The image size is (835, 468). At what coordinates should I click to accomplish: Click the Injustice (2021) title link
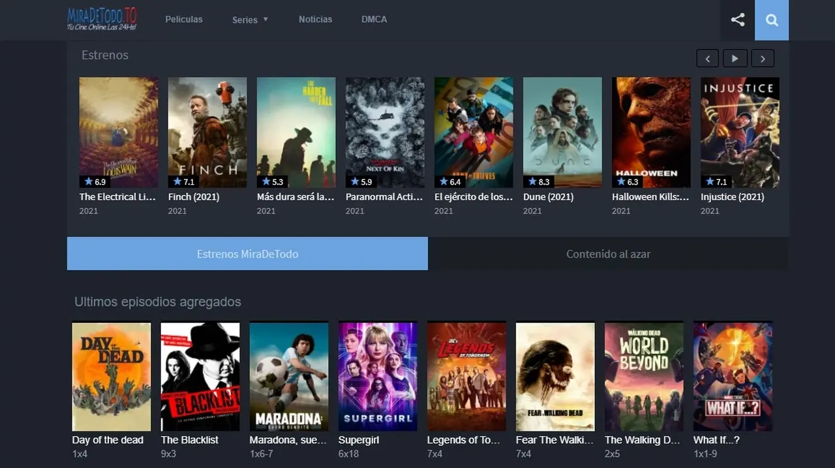coord(733,196)
